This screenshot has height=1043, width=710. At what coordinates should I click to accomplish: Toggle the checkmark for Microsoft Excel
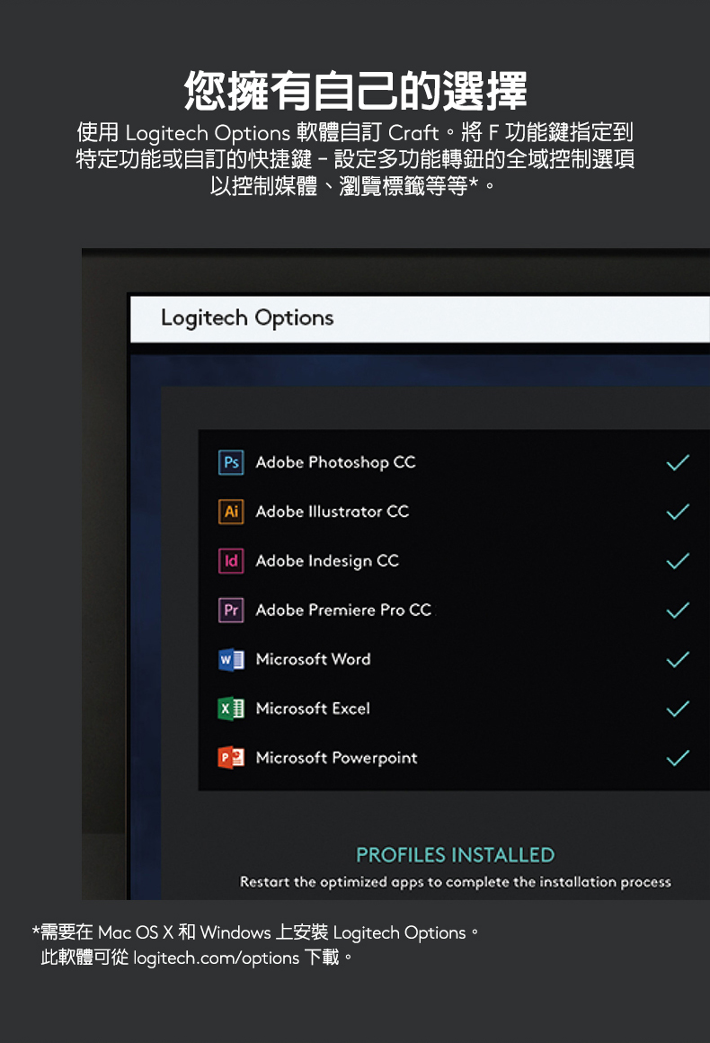pyautogui.click(x=678, y=709)
